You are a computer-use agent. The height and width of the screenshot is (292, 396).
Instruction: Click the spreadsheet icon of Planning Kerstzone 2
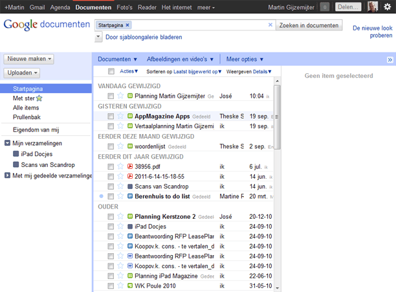[x=130, y=216]
